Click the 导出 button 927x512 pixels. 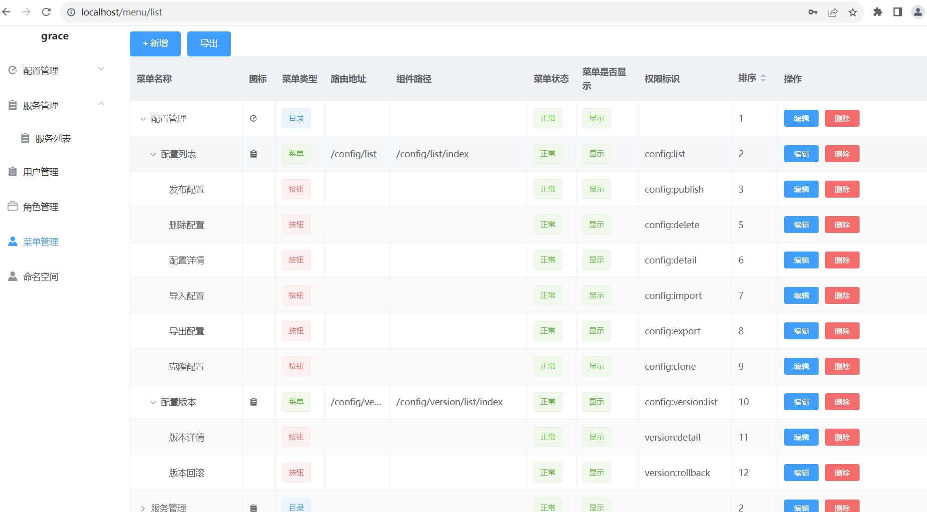coord(209,44)
